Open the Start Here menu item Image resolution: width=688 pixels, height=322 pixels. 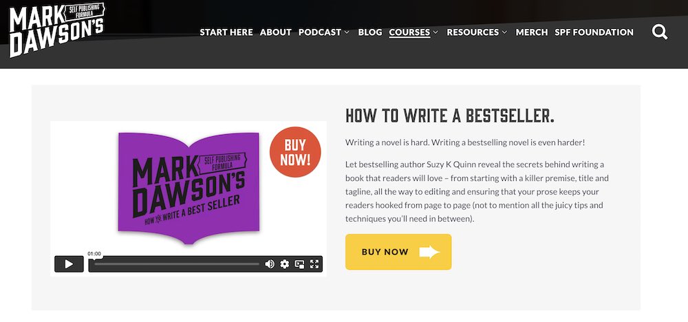pyautogui.click(x=226, y=32)
